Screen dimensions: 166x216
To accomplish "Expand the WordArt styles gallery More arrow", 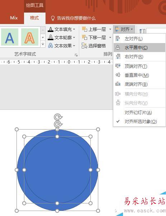I will tap(43, 44).
